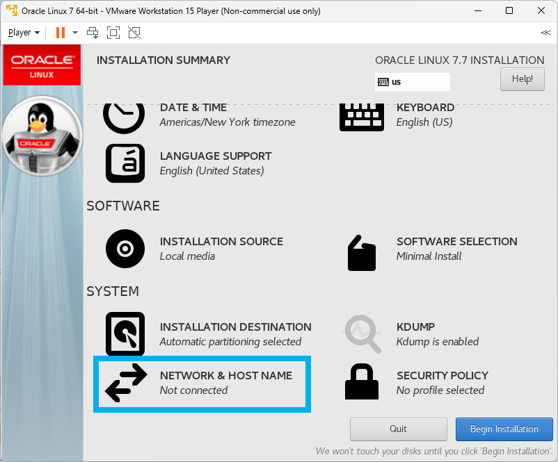Click the Security Policy padlock icon
Image resolution: width=558 pixels, height=462 pixels.
click(x=362, y=381)
